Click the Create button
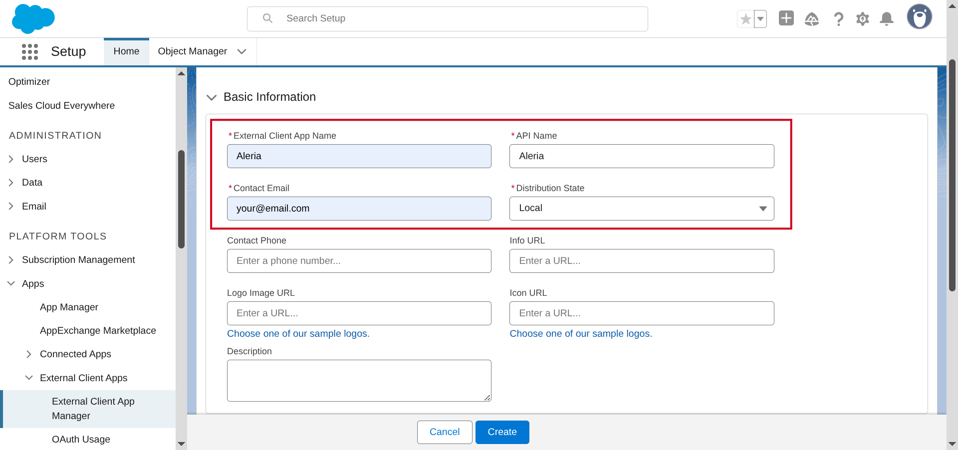This screenshot has width=958, height=450. click(x=502, y=432)
